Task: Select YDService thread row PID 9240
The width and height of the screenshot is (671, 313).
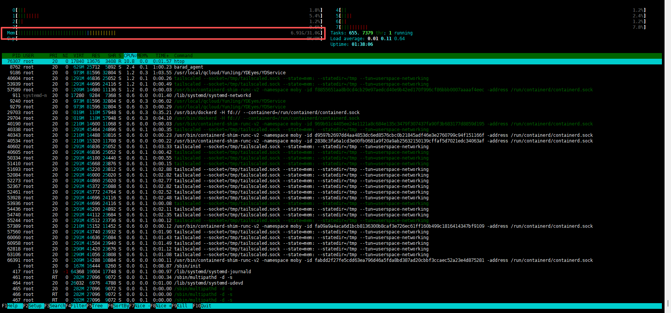Action: click(332, 101)
